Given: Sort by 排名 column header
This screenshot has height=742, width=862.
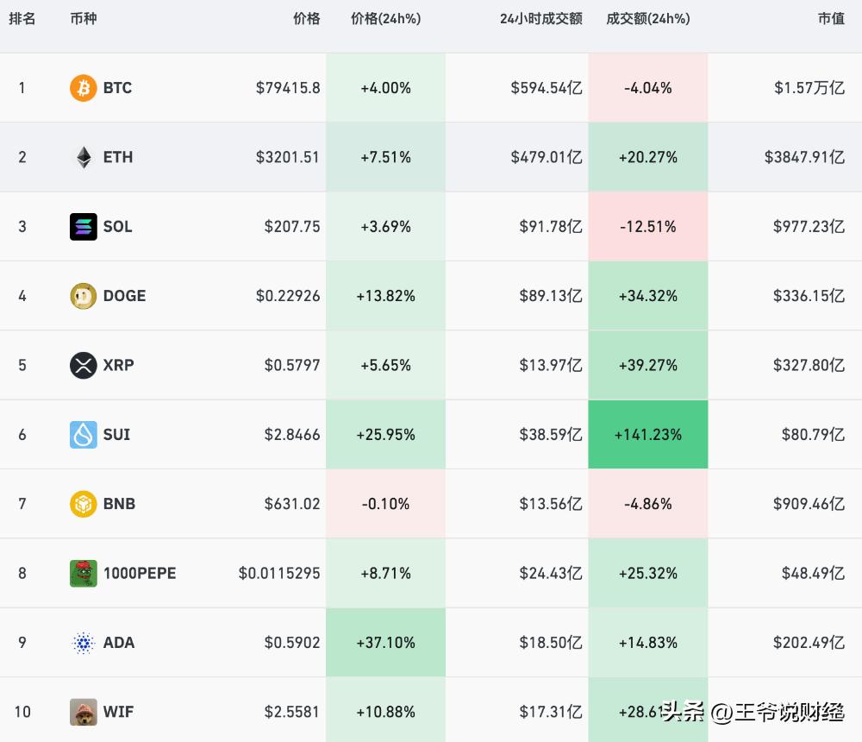Looking at the screenshot, I should click(22, 19).
